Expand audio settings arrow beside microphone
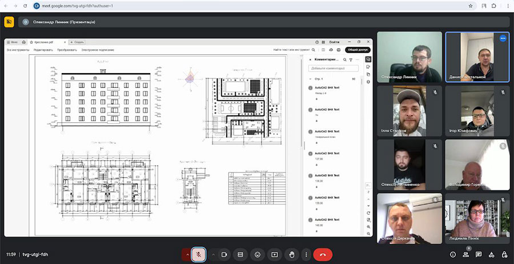Image resolution: width=514 pixels, height=264 pixels. [187, 254]
